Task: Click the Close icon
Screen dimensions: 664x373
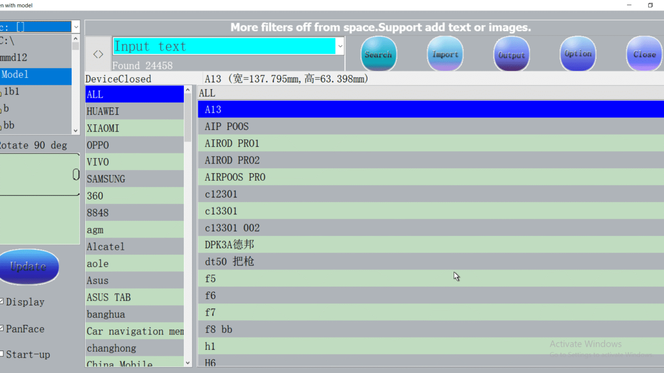Action: coord(644,54)
